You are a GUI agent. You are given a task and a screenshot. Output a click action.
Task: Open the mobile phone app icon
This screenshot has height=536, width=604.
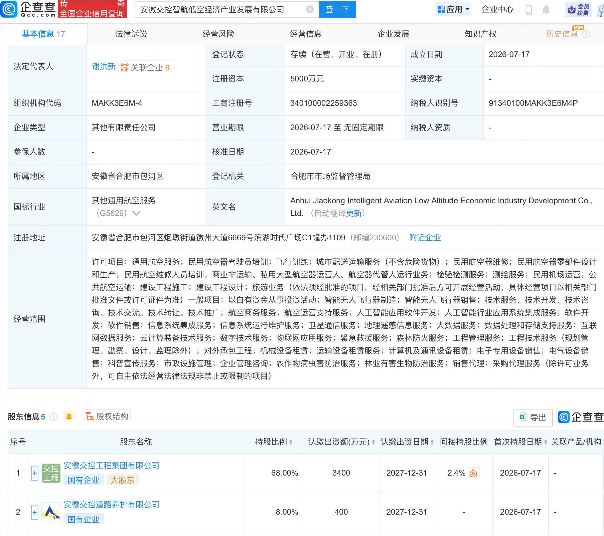pyautogui.click(x=529, y=9)
